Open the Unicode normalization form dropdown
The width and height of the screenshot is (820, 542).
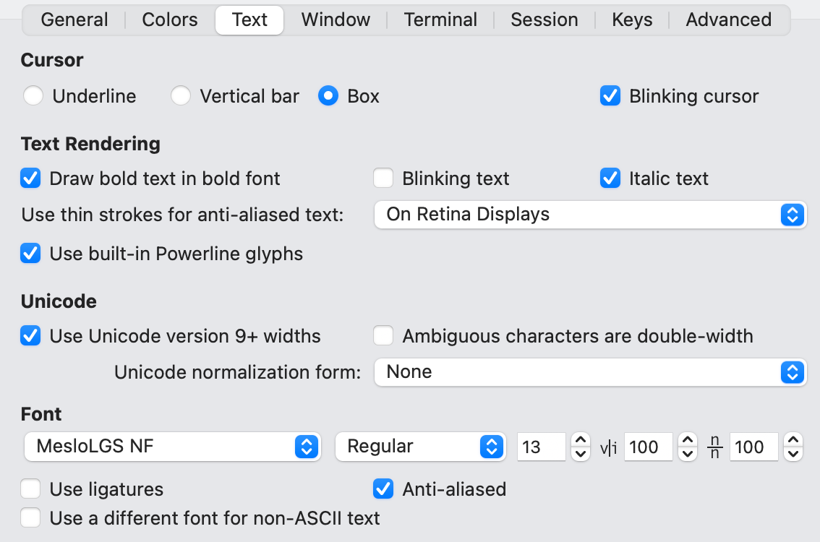click(589, 372)
